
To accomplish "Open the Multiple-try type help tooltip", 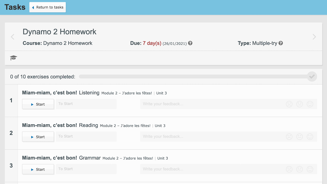I will 281,43.
